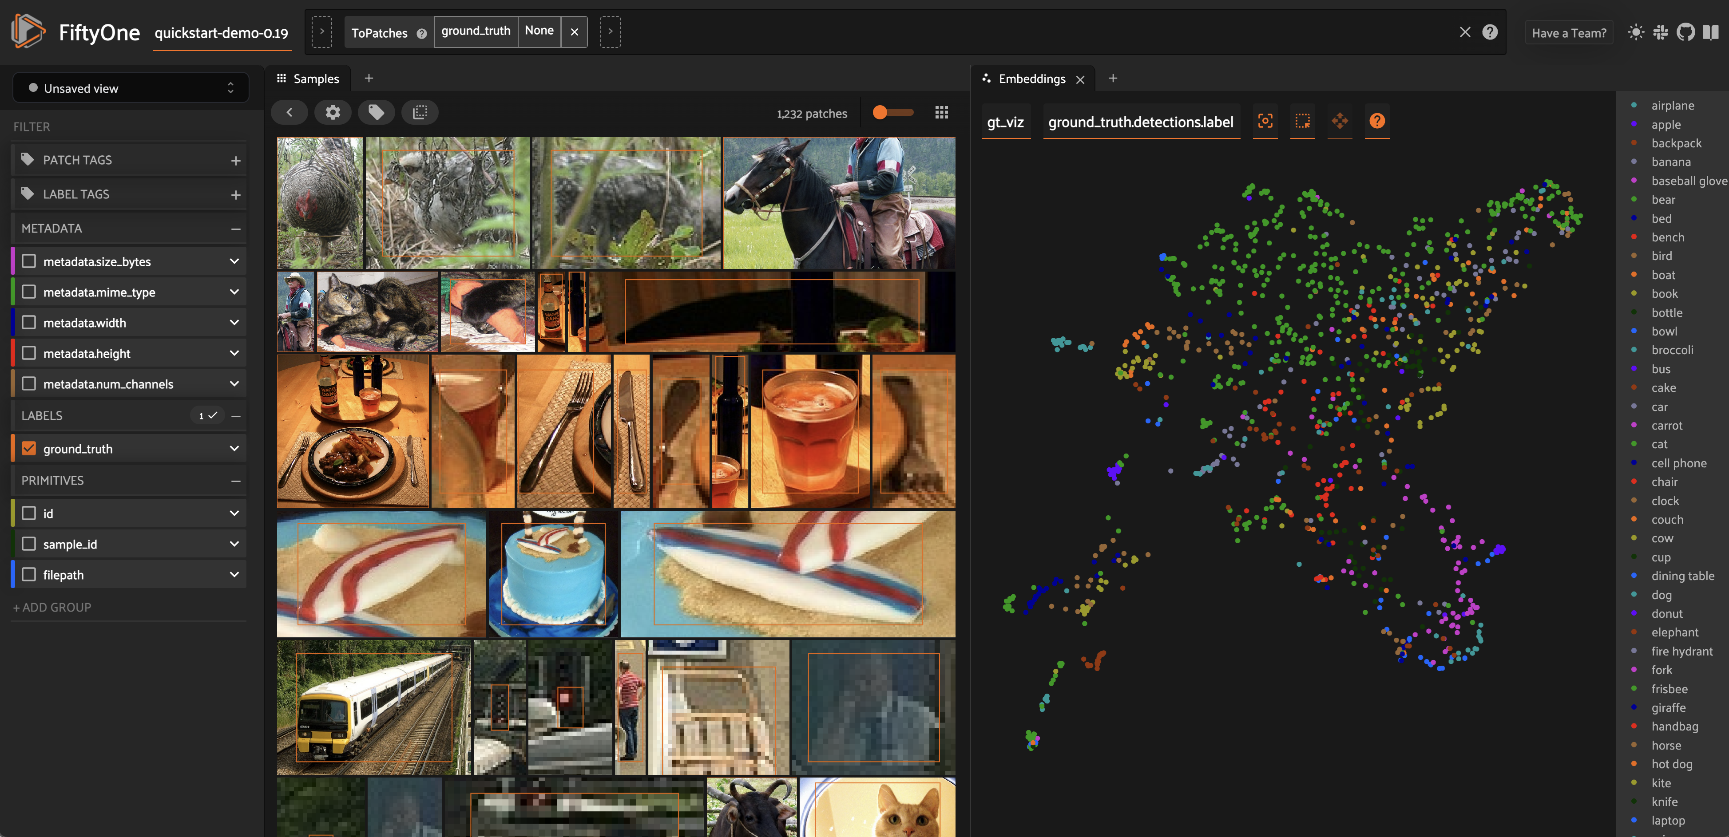Expand the metadata.height filter chevron
This screenshot has height=837, width=1729.
[234, 353]
